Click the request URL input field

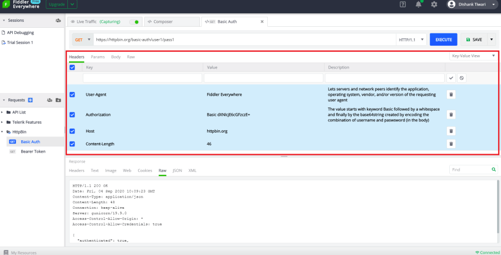(x=244, y=40)
